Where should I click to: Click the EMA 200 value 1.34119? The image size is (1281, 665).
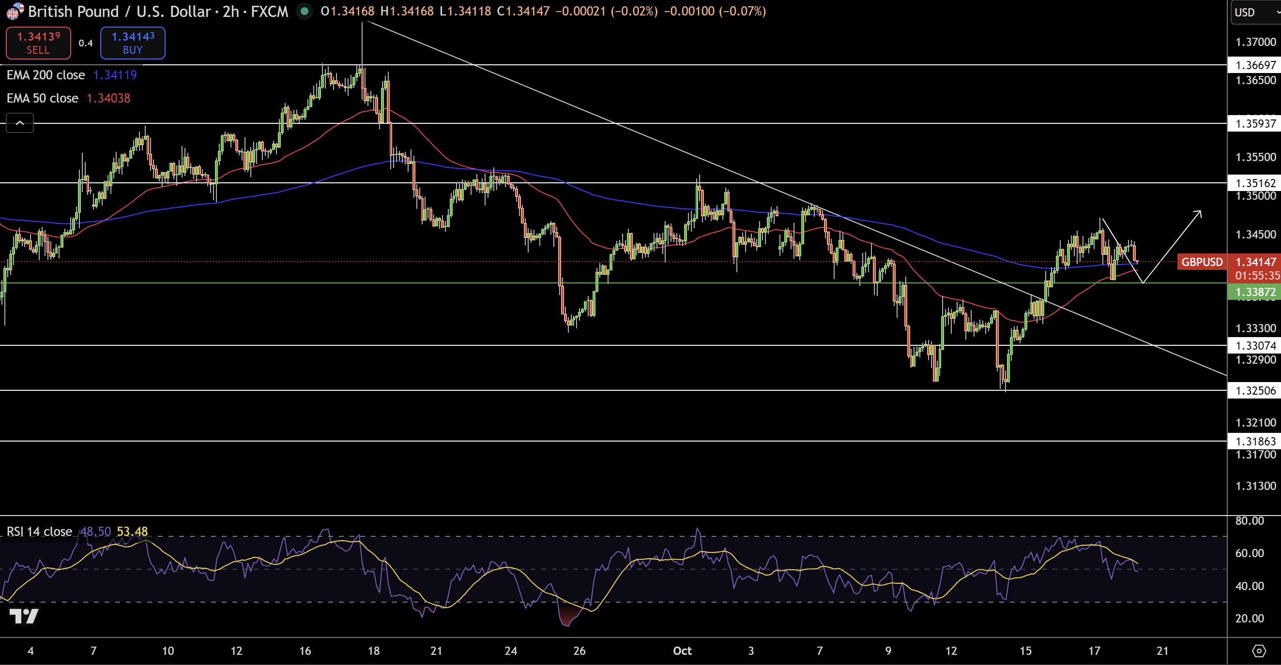(115, 75)
